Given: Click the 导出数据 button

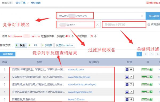Looking at the screenshot, I should [x=8, y=54].
